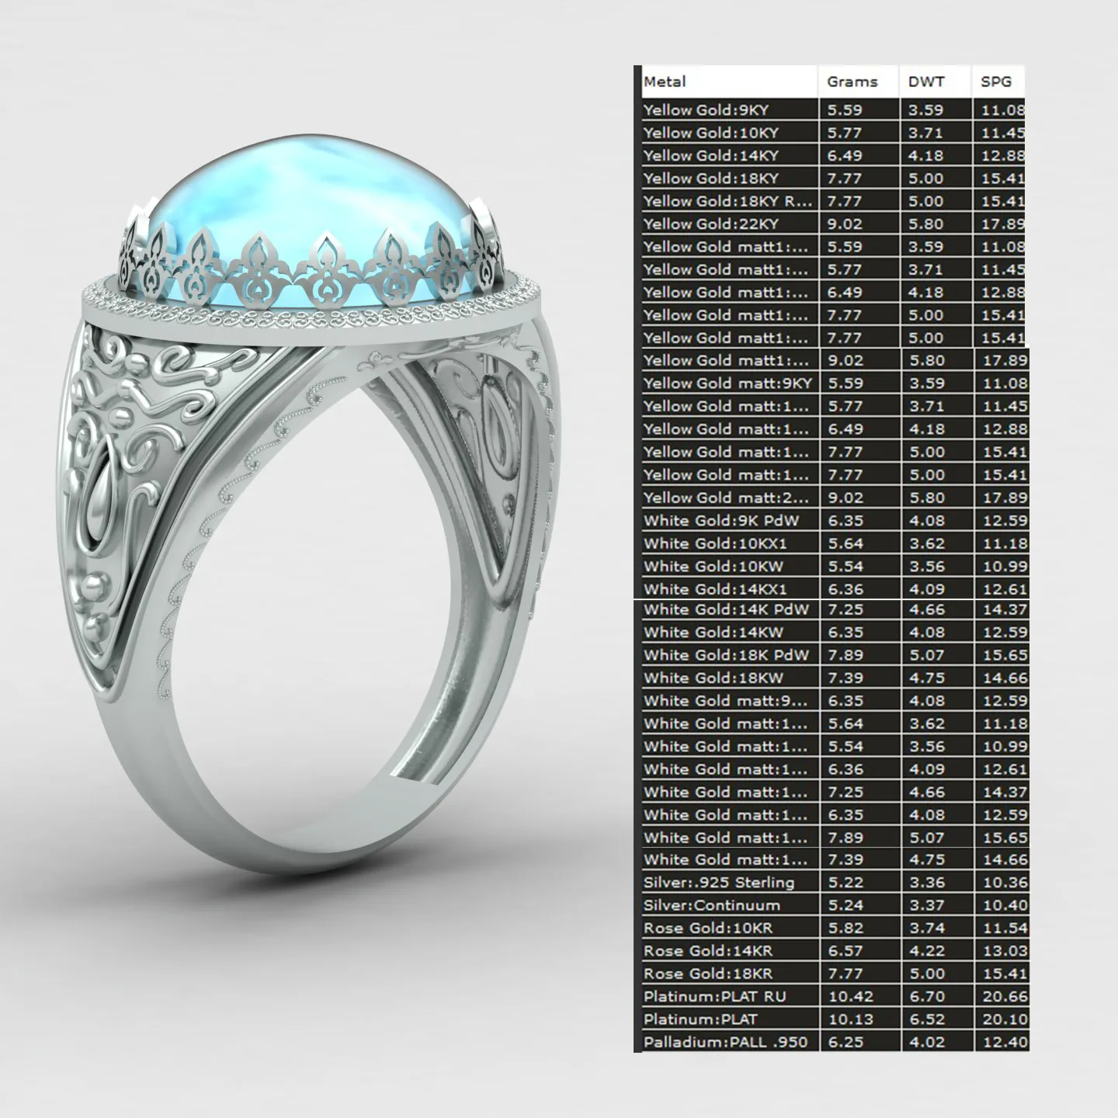Click the White Gold:18K PdW row label
The image size is (1118, 1118).
(726, 655)
